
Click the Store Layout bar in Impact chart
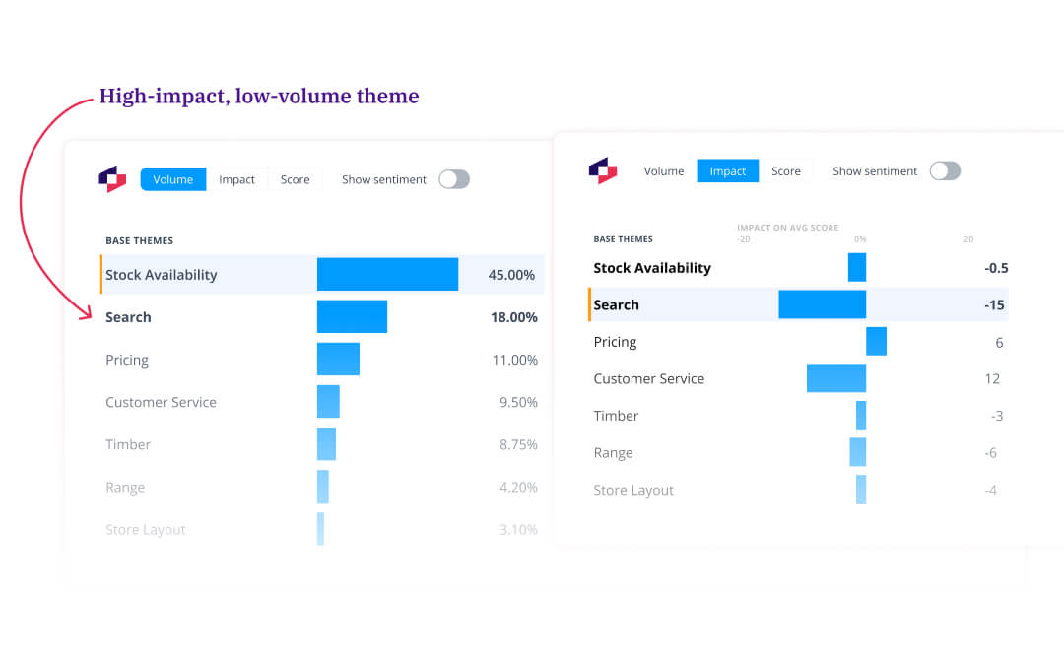click(861, 489)
